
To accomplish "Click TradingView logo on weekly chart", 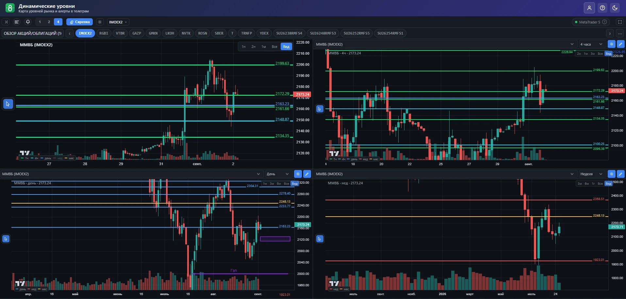I will click(334, 283).
